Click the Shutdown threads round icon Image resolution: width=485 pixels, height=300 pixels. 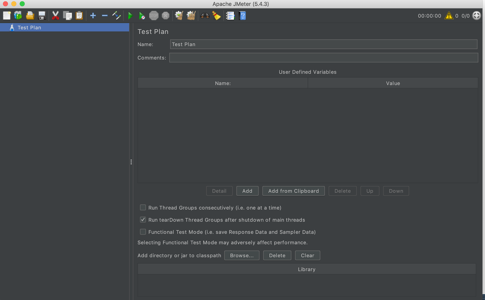(x=166, y=15)
